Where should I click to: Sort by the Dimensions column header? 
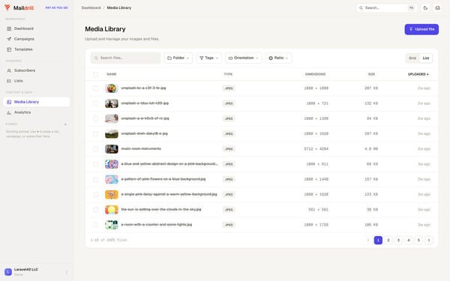coord(315,74)
